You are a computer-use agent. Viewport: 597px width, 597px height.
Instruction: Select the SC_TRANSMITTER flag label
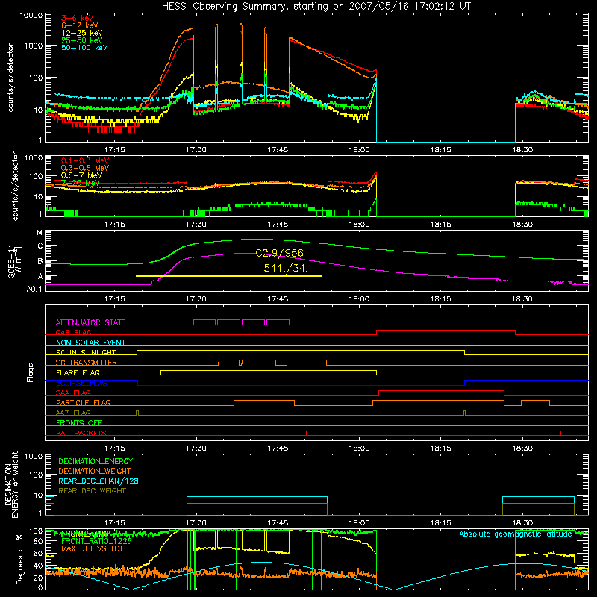(x=86, y=363)
